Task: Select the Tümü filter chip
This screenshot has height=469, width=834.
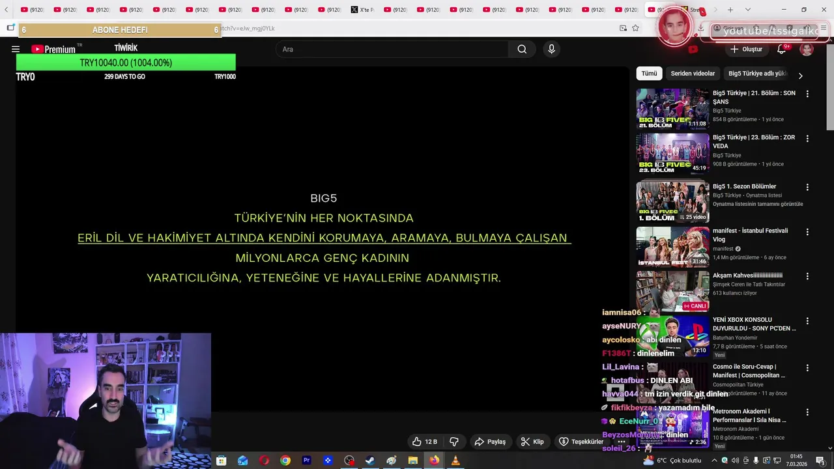Action: (x=649, y=74)
